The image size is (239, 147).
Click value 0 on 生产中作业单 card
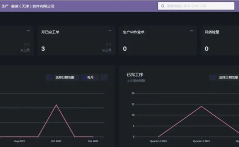[125, 49]
